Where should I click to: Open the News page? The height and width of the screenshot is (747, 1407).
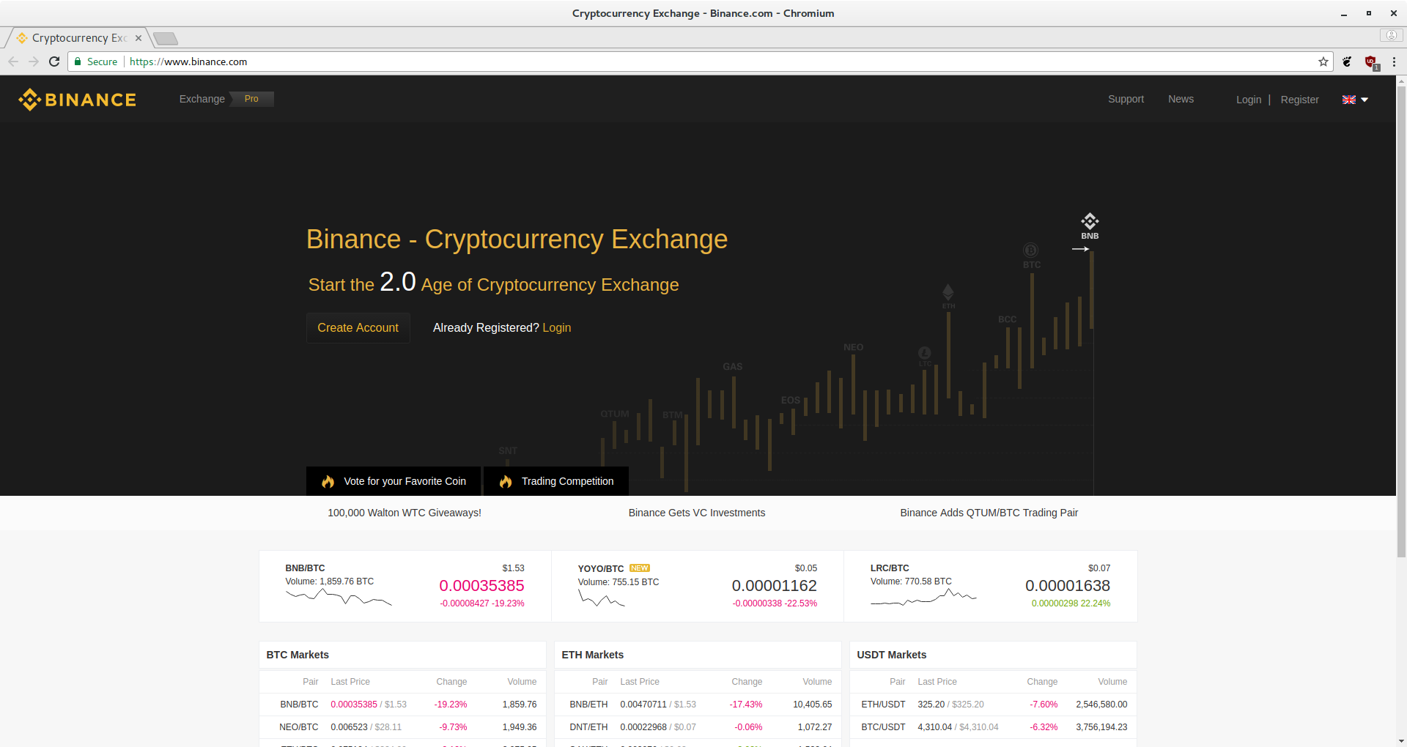pos(1181,99)
